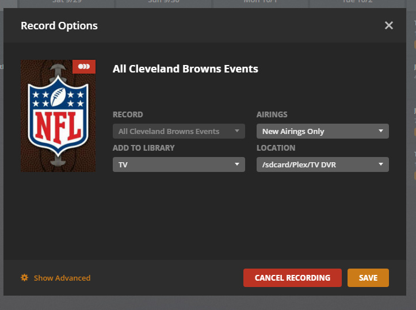Click the NFL poster thumbnail

58,116
